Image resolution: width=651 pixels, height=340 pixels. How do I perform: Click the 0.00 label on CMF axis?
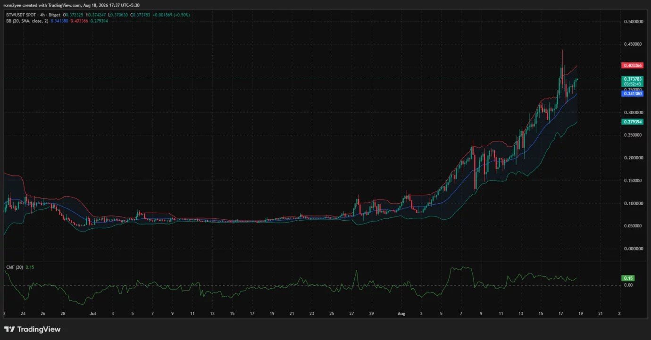(x=628, y=285)
